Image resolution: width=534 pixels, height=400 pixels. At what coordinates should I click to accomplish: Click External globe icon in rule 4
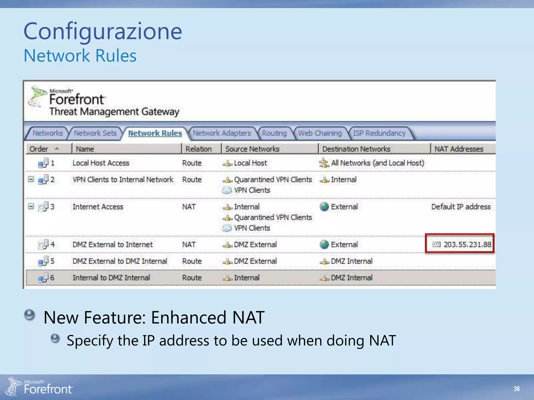pos(324,245)
